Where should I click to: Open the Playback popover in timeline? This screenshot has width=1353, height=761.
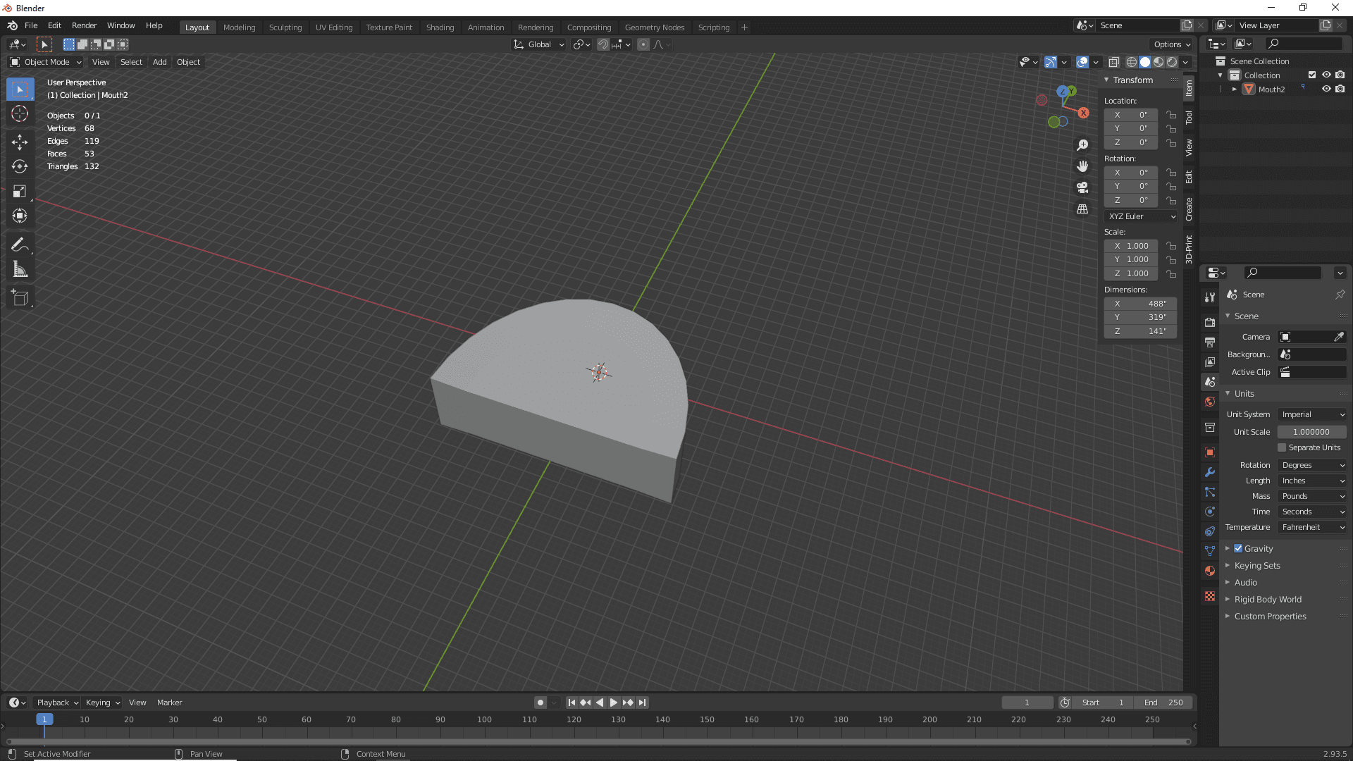coord(57,703)
